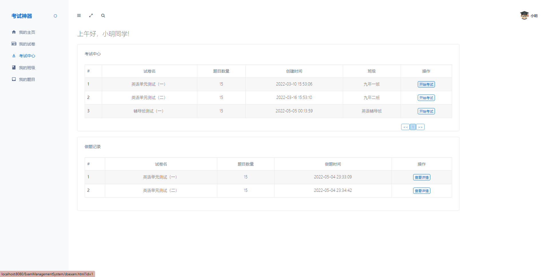Click the icon beside 我的题目
This screenshot has width=549, height=277.
pyautogui.click(x=14, y=79)
